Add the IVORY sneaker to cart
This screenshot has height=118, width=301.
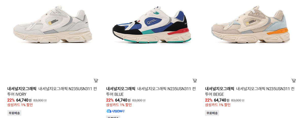click(x=96, y=81)
